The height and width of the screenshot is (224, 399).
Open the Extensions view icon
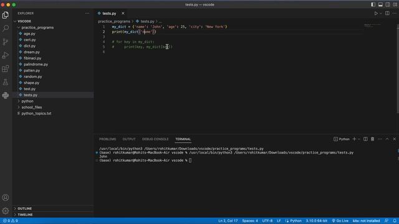click(6, 69)
